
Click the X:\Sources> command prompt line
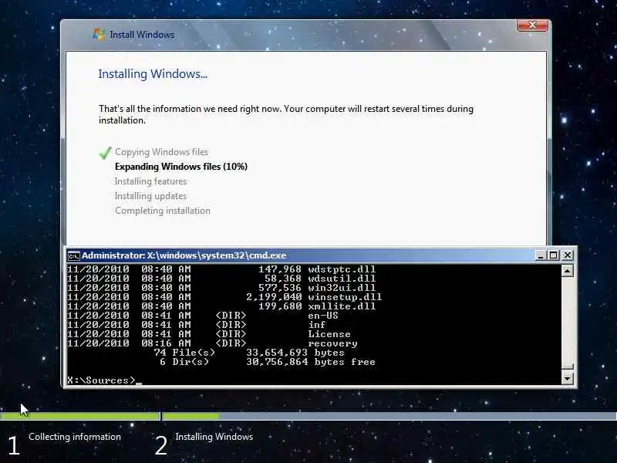(x=105, y=380)
